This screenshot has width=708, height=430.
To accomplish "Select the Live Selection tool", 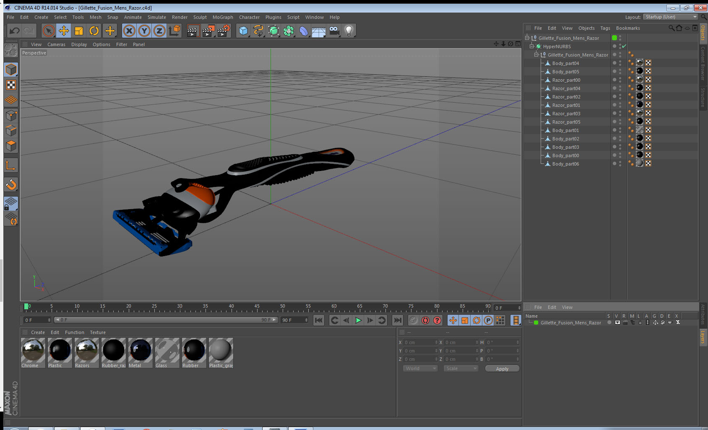I will tap(49, 31).
